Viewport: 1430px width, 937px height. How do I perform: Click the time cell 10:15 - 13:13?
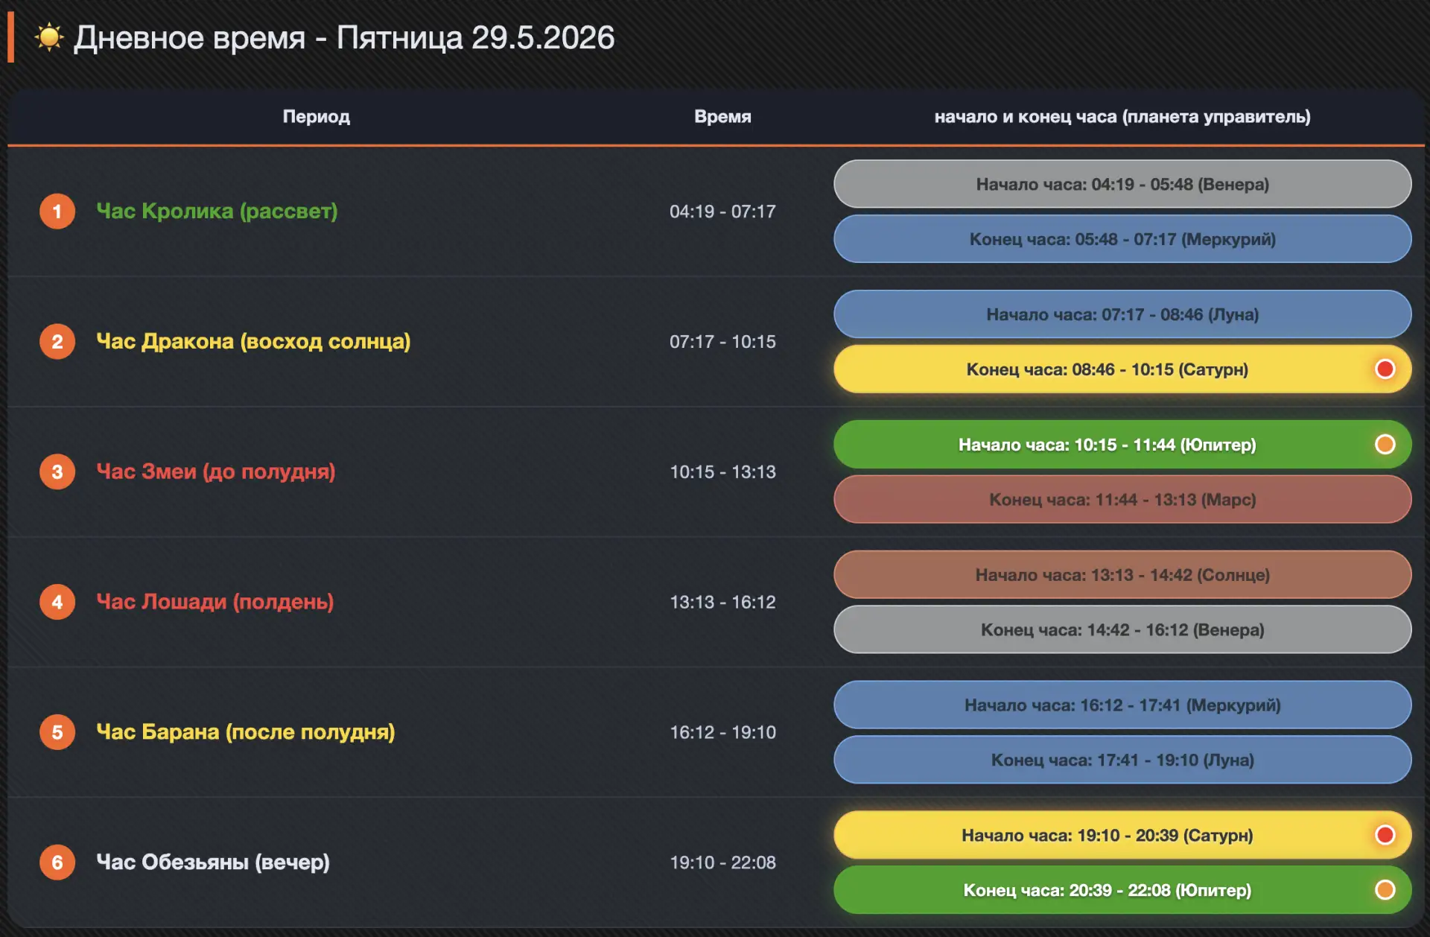722,472
